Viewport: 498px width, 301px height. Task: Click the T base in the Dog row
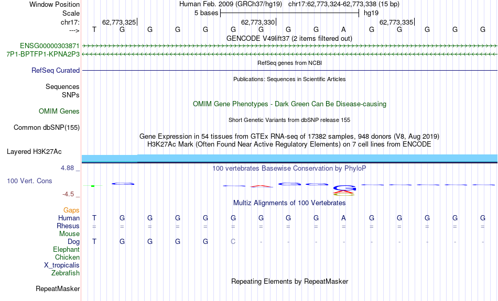[x=94, y=242]
